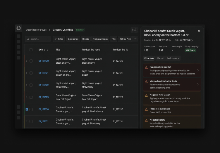
Task: Uncheck the blue checked box on row 01_127130
Action: click(27, 109)
